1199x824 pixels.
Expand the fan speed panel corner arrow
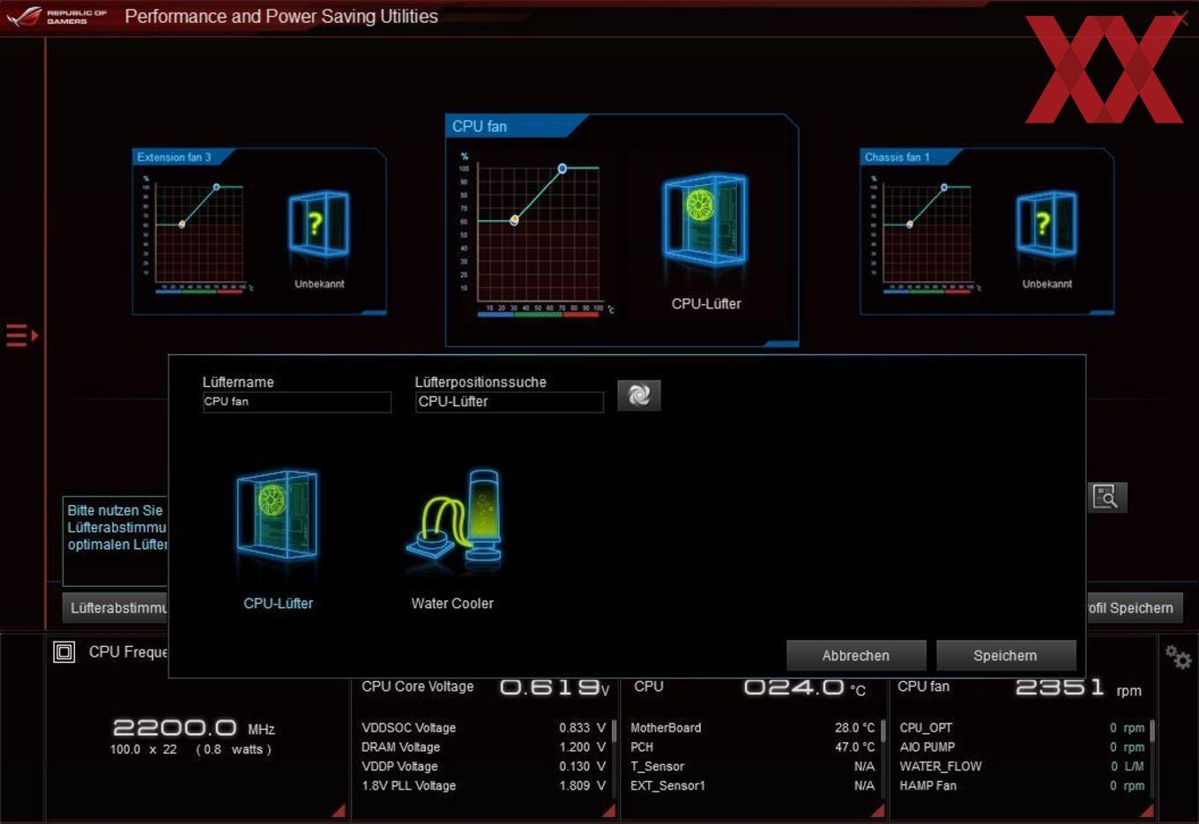(1146, 810)
